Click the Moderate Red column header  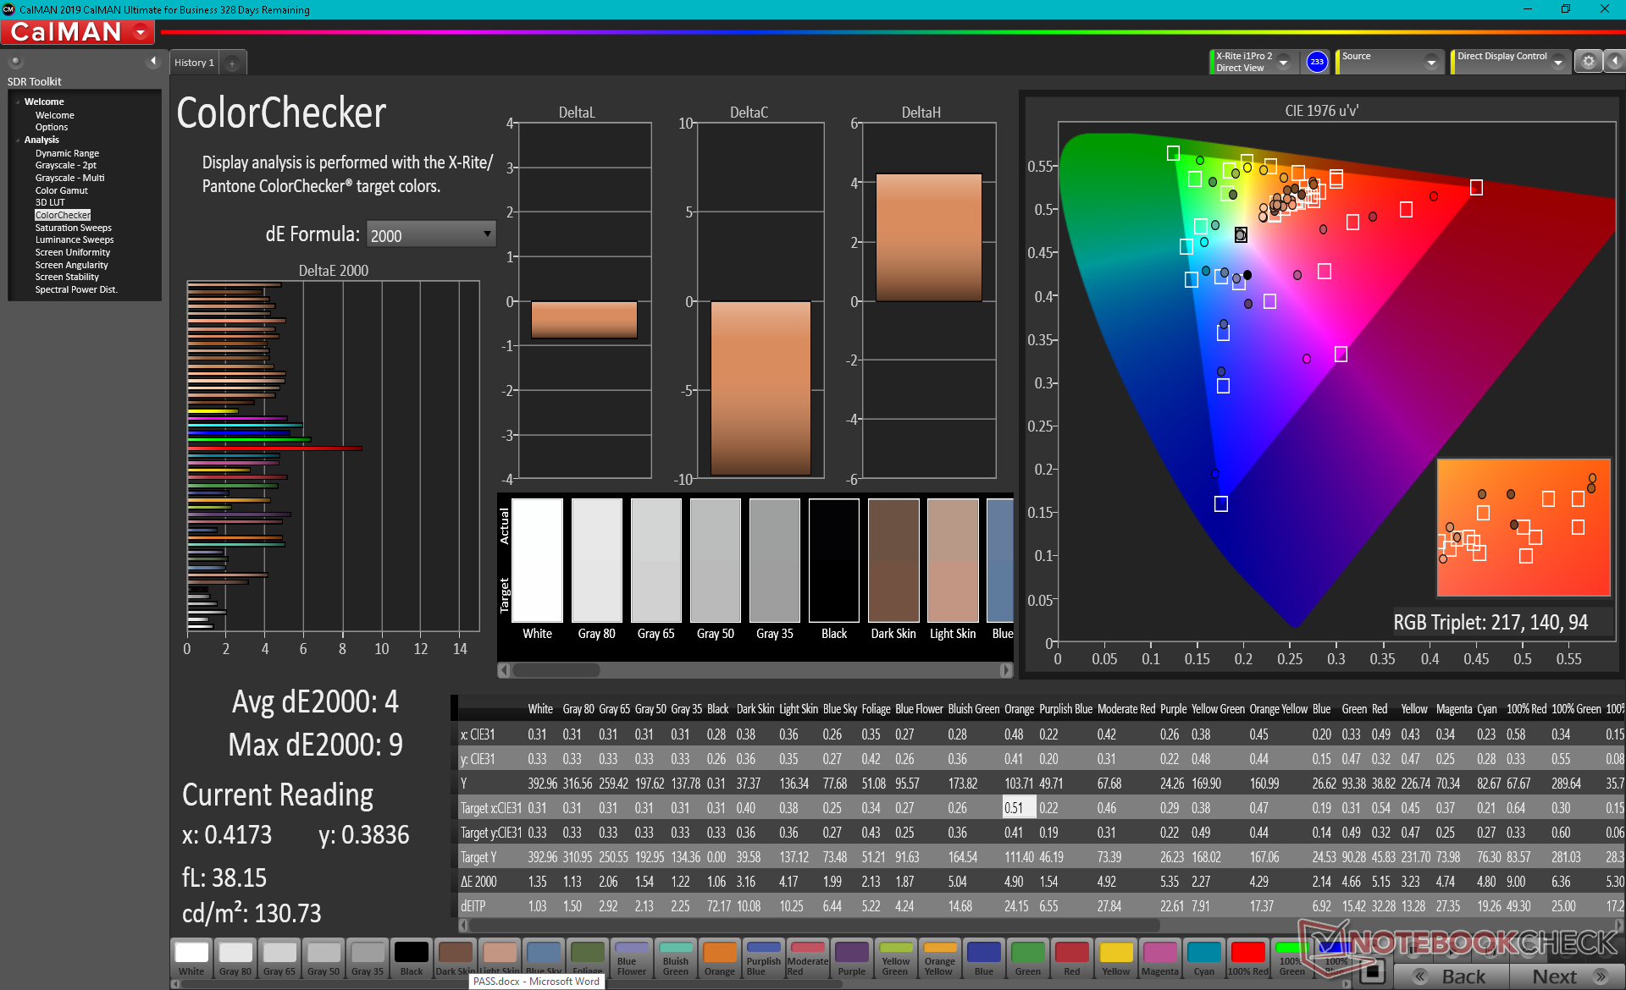[1126, 709]
